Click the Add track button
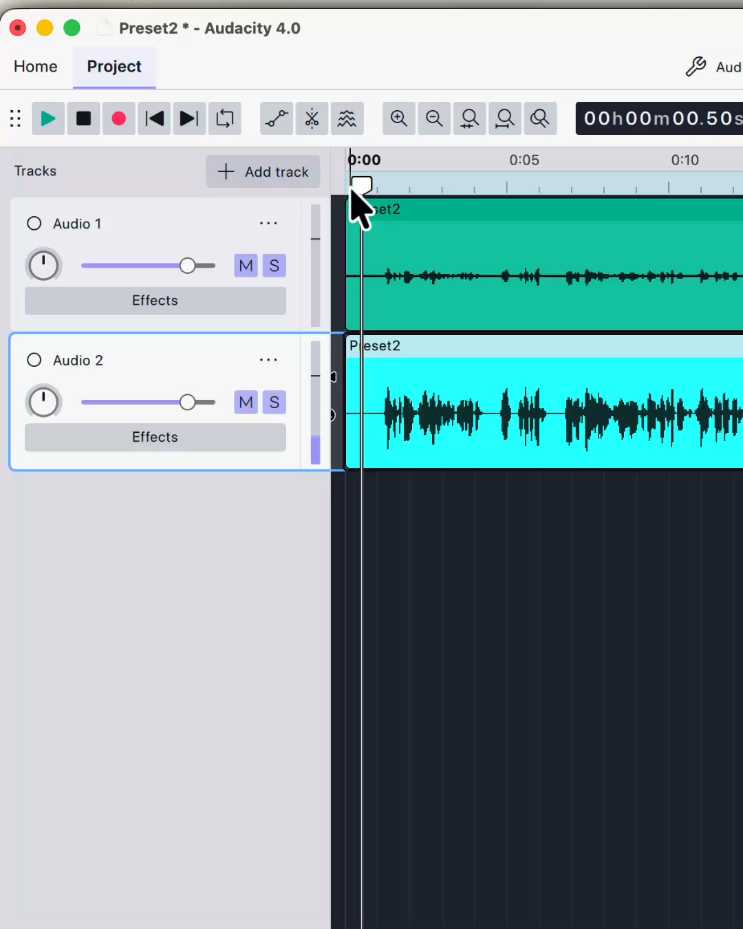The width and height of the screenshot is (743, 929). tap(263, 171)
